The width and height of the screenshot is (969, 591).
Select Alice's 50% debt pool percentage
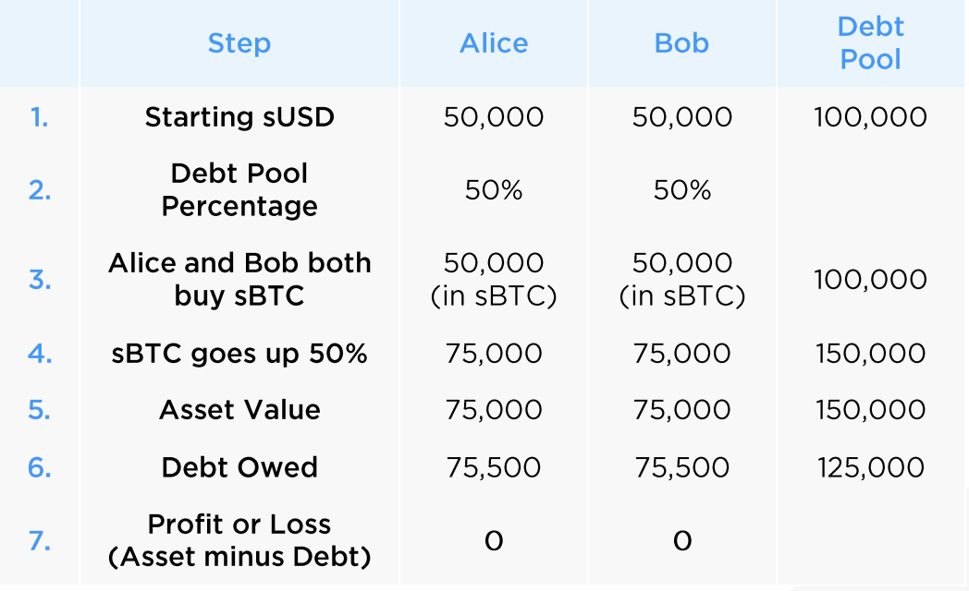click(494, 190)
